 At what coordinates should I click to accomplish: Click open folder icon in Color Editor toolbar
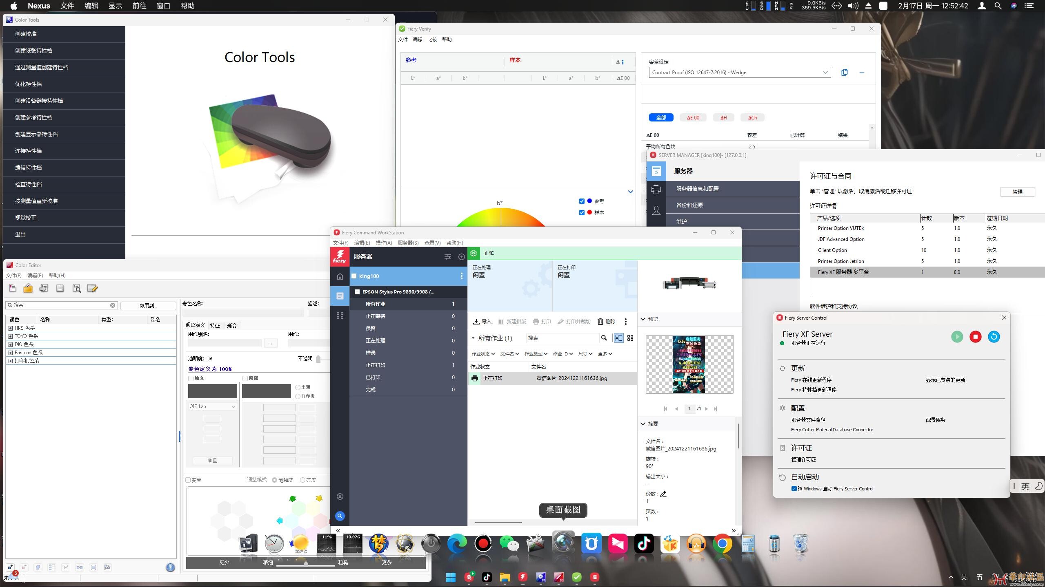click(x=28, y=288)
